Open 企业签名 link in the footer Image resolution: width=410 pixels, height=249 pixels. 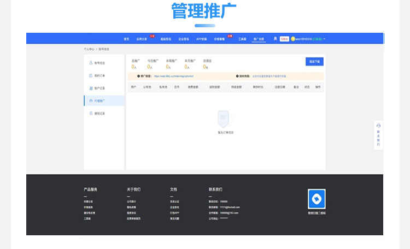(174, 207)
